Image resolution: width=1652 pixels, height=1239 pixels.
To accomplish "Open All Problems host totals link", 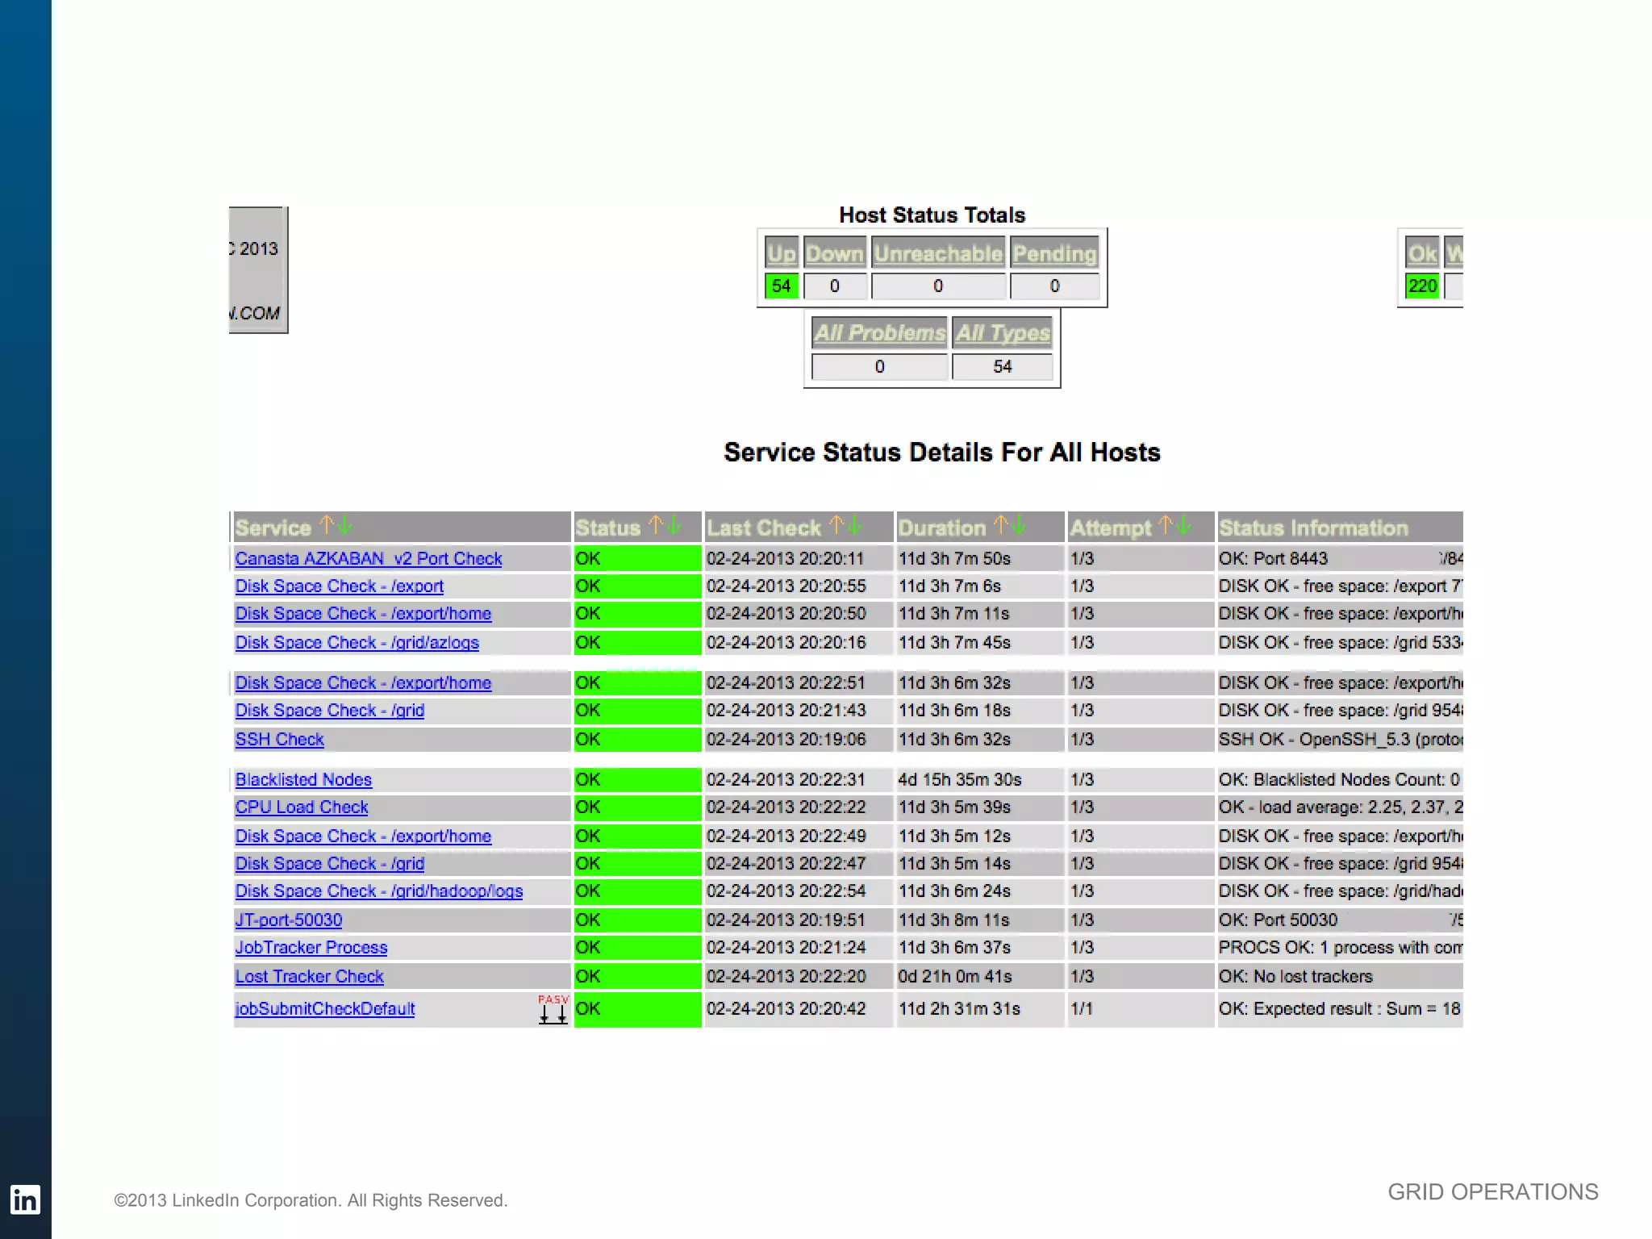I will pos(879,332).
